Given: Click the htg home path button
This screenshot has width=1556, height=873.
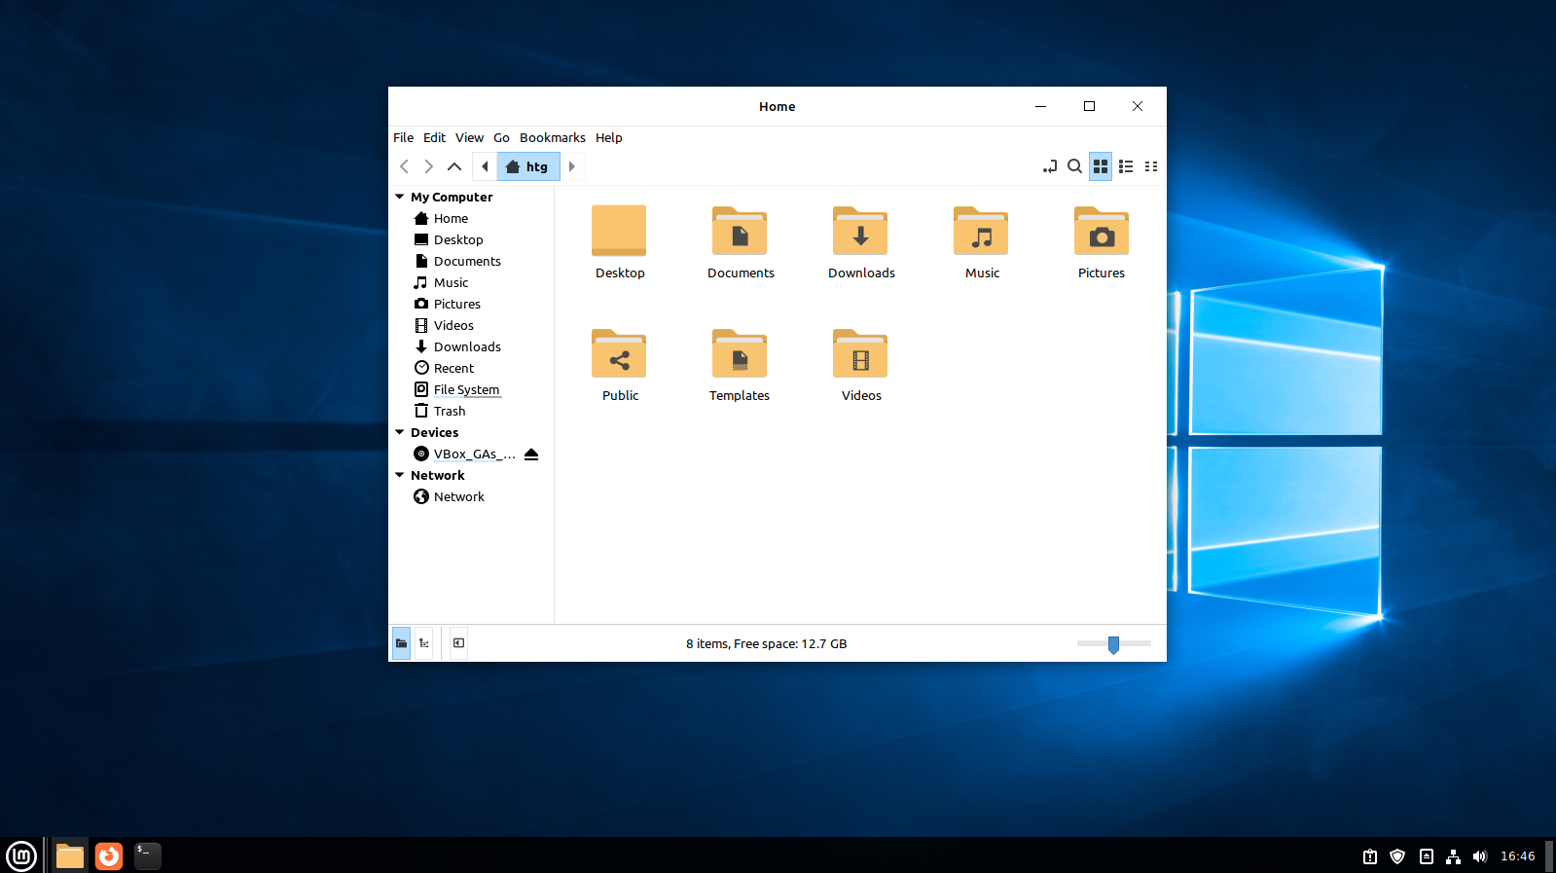Looking at the screenshot, I should [527, 166].
